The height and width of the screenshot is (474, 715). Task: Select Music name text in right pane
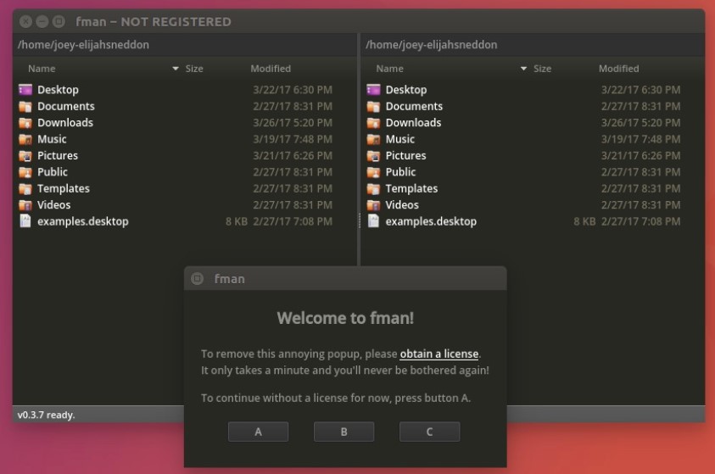tap(399, 139)
